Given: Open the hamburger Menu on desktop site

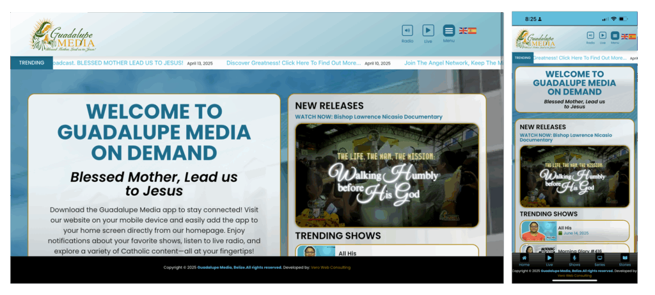Looking at the screenshot, I should click(448, 31).
